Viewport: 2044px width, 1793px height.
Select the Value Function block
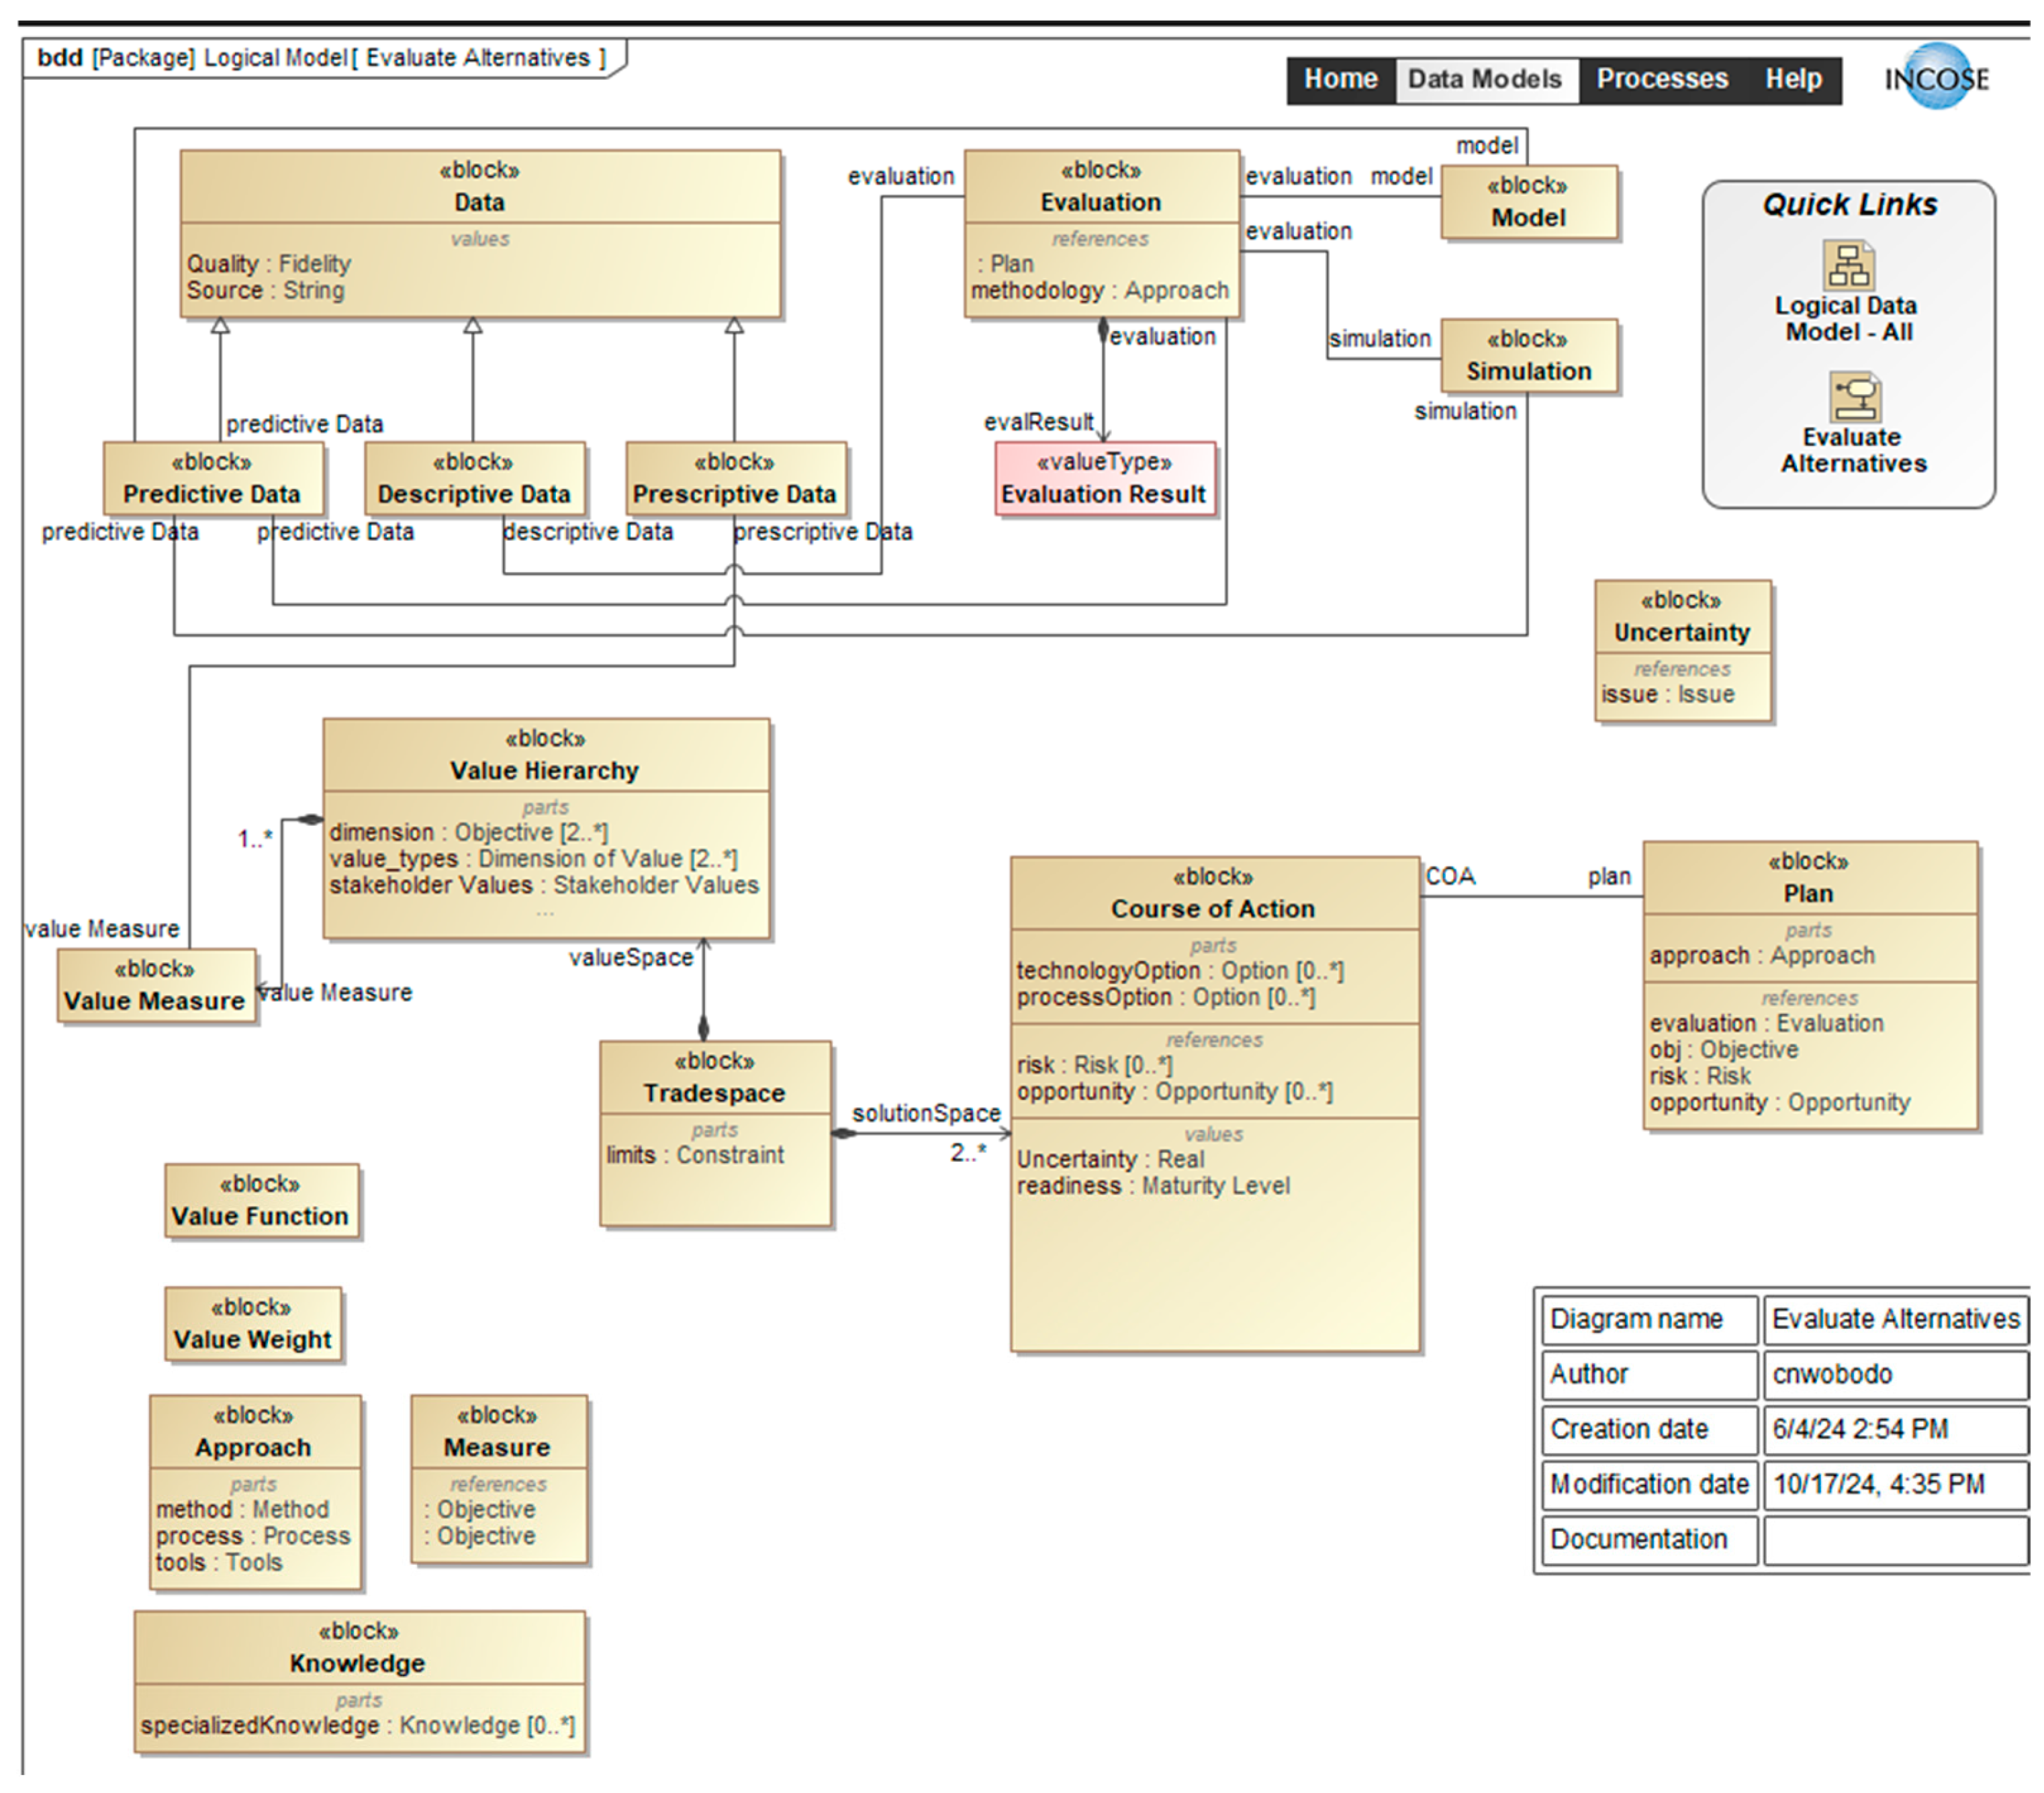[x=261, y=1201]
